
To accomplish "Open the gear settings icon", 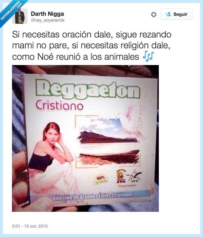I will [154, 15].
